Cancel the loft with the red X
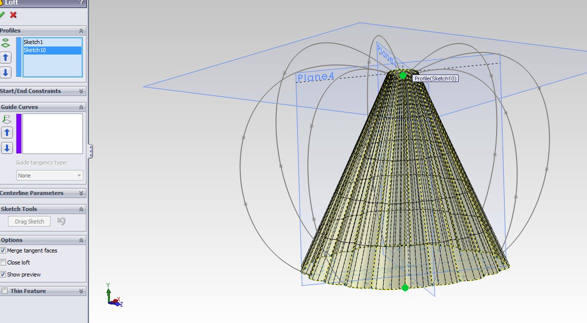587x323 pixels. pos(13,15)
